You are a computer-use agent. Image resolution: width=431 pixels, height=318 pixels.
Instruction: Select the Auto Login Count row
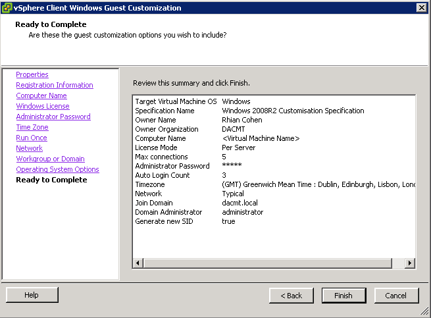274,175
